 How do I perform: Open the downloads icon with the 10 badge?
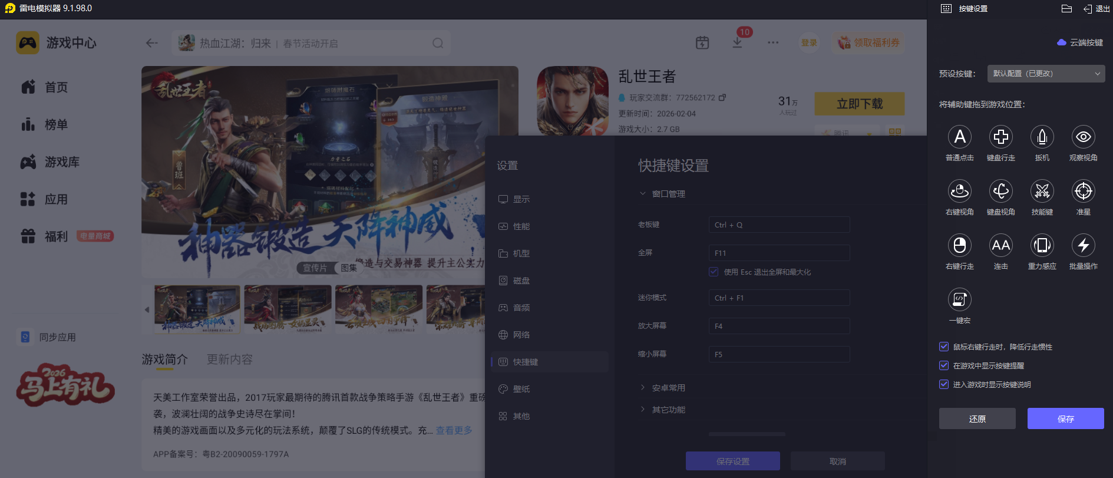coord(737,42)
